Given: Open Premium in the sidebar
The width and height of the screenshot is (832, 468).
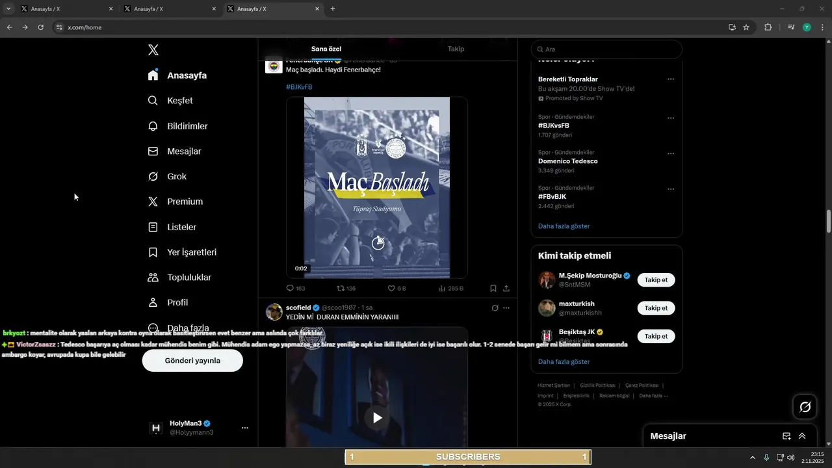Looking at the screenshot, I should (175, 201).
